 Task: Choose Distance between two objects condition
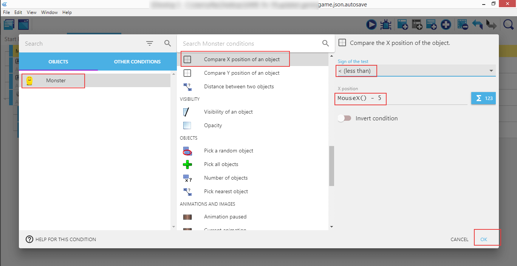pos(238,86)
